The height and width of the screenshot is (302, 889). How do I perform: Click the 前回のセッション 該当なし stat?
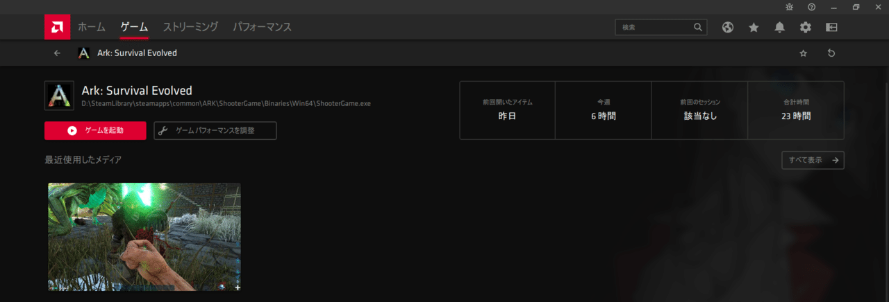pos(700,110)
